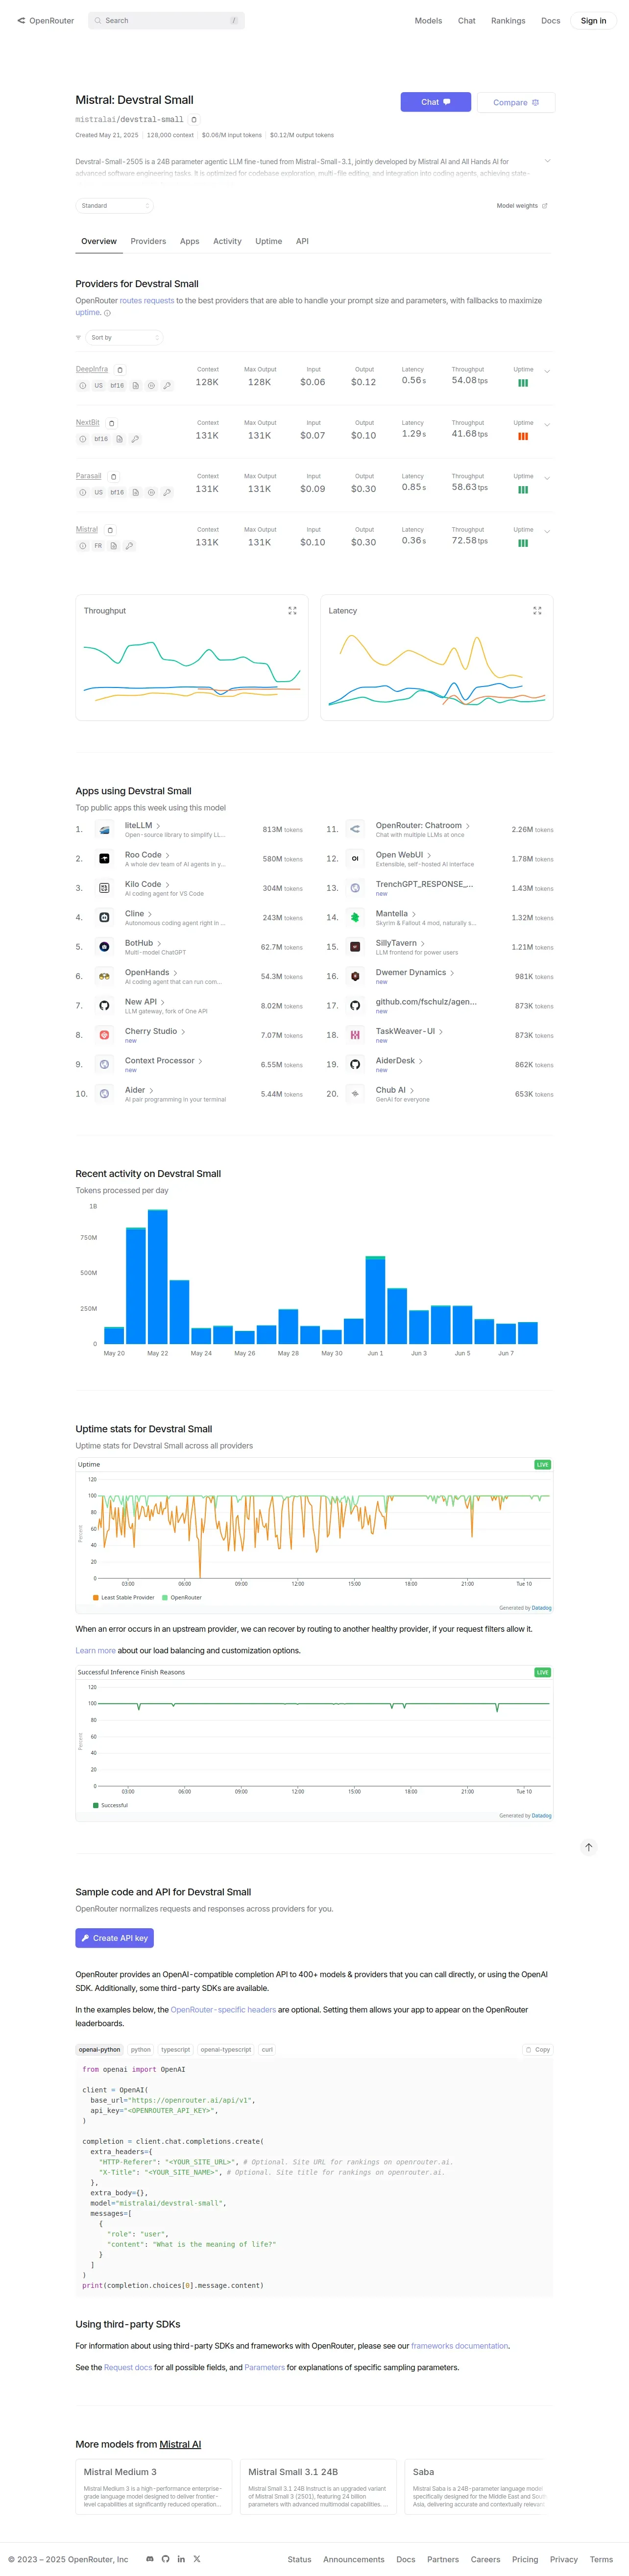The height and width of the screenshot is (2576, 629).
Task: Expand the DeepInfra provider row
Action: coord(547,371)
